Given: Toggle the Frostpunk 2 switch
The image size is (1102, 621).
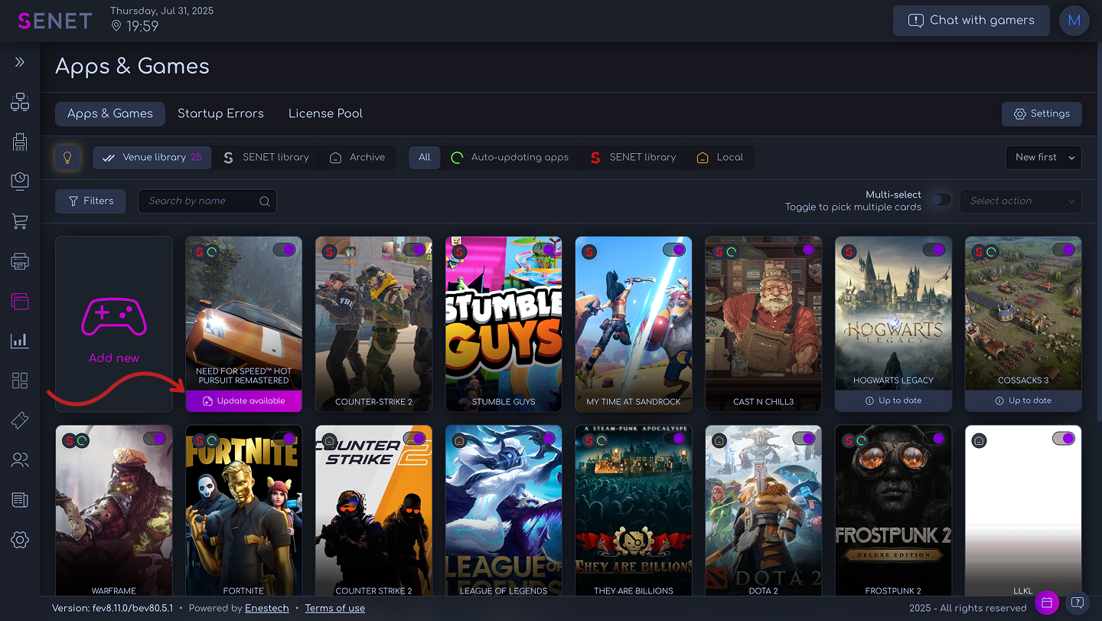Looking at the screenshot, I should pyautogui.click(x=934, y=439).
